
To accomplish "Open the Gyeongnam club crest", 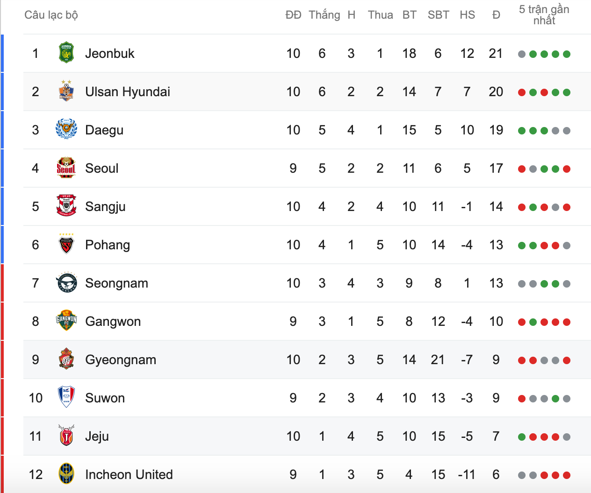I will coord(66,359).
